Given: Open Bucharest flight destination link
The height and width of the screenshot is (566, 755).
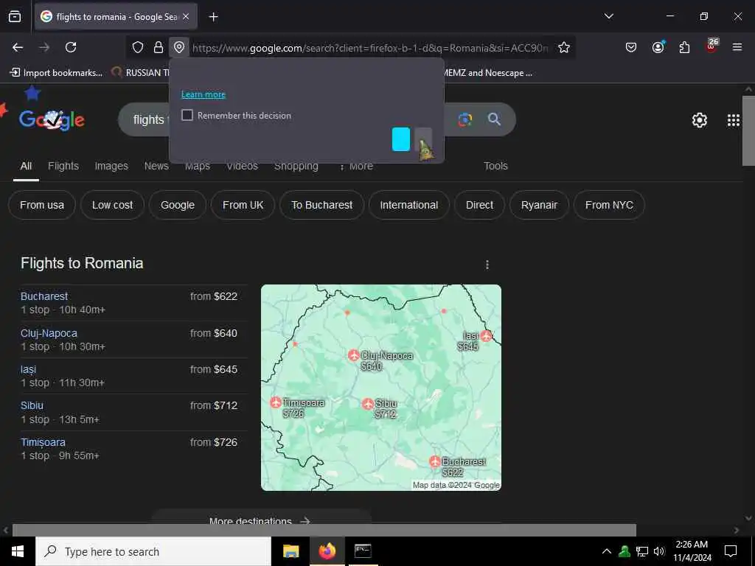Looking at the screenshot, I should pos(44,296).
